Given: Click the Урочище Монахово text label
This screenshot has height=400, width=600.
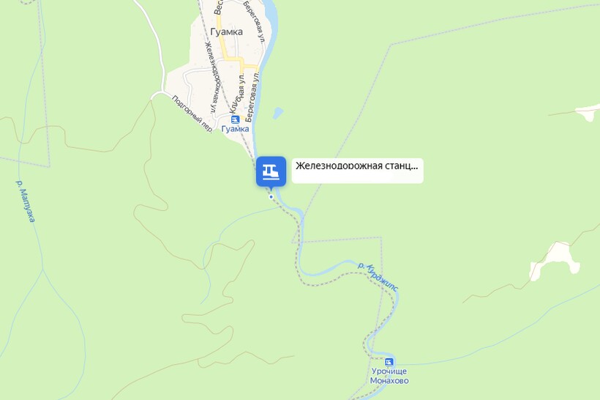Looking at the screenshot, I should click(389, 376).
